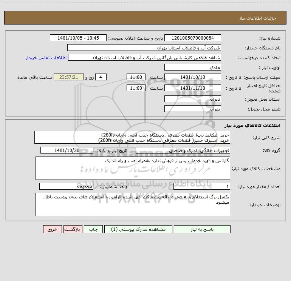Viewport: 291px width, 281px height.
Task: Click the label نام دستگاه خریدار
Action: (263, 48)
